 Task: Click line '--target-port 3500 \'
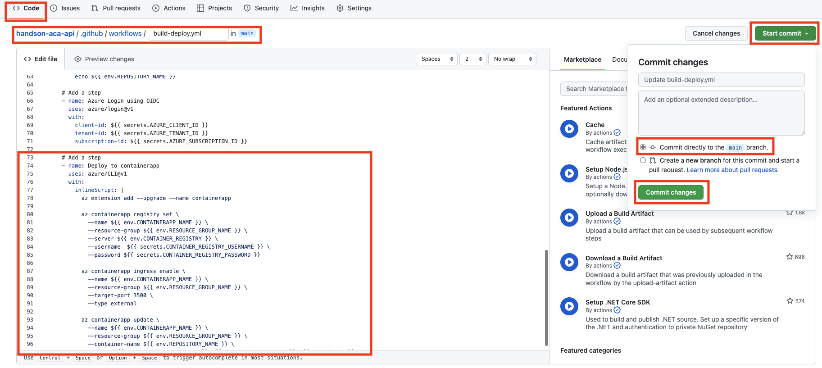[120, 295]
